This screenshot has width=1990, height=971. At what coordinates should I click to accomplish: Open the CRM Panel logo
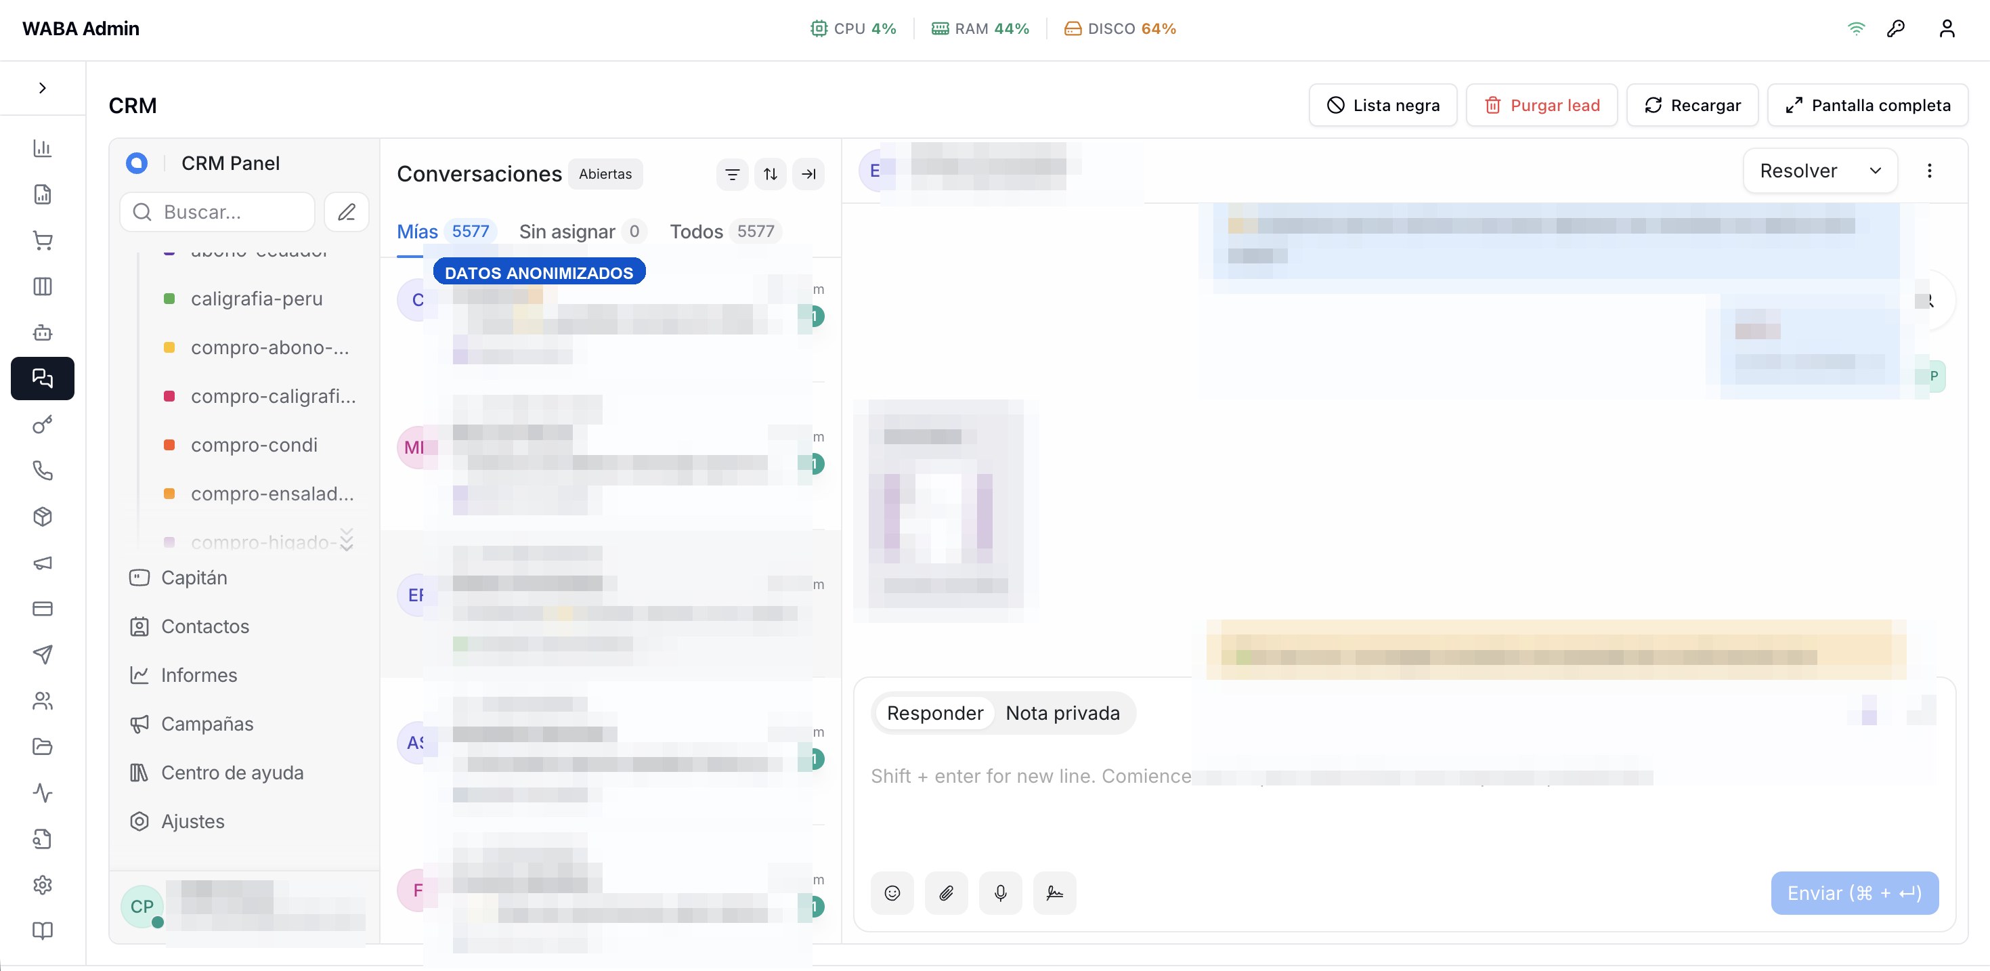click(137, 163)
